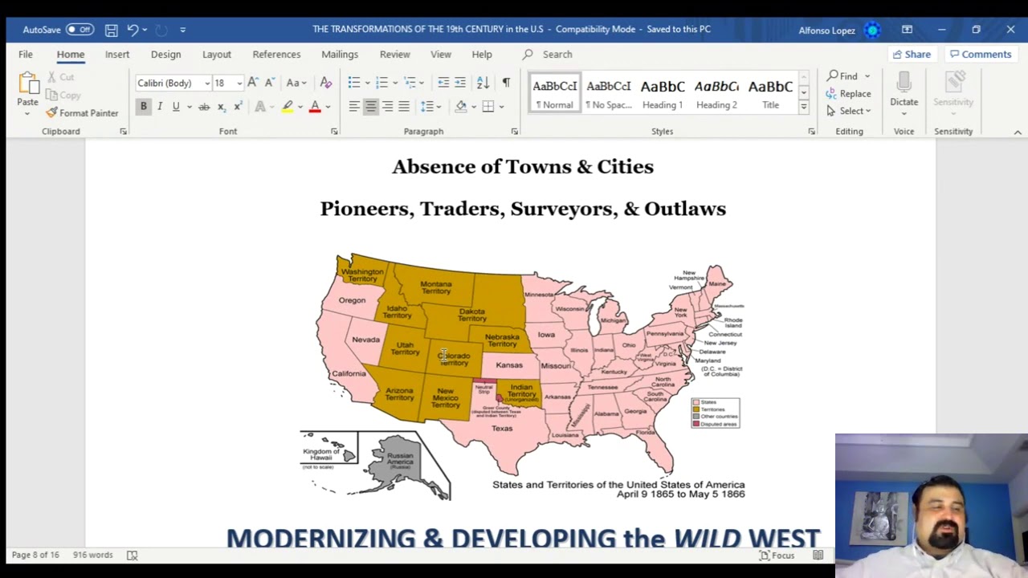Open the Select dropdown in Editing

pos(849,111)
